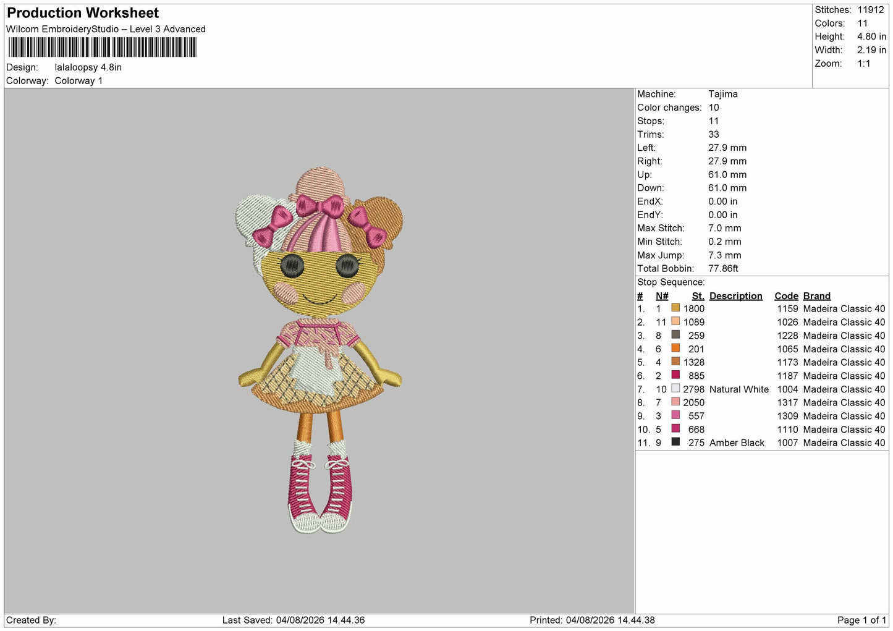The image size is (893, 631).
Task: Click the Stitches value 11912
Action: [871, 10]
